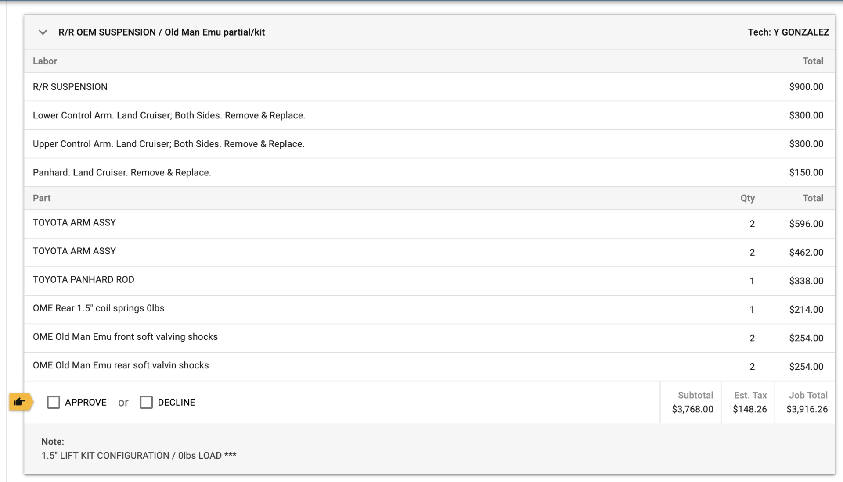Click the Tech: Y GONZALEZ label
Screen dimensions: 843x482
788,32
